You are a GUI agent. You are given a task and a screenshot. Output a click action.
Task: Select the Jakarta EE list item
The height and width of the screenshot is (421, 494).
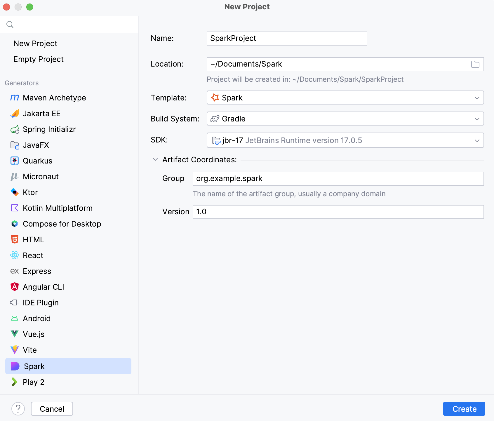coord(68,113)
